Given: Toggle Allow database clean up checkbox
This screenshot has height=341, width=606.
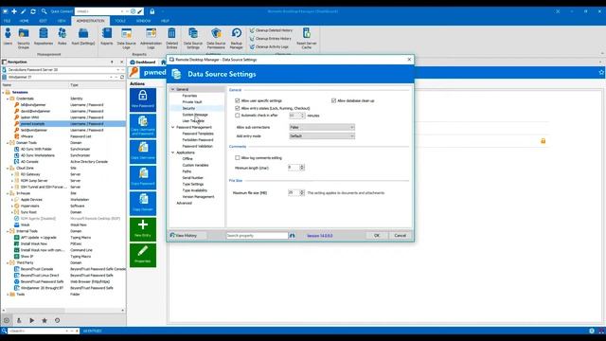Looking at the screenshot, I should tap(333, 100).
